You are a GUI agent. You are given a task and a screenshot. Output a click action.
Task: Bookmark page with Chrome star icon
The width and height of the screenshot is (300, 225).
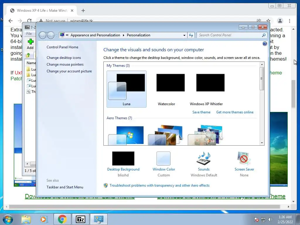click(268, 21)
